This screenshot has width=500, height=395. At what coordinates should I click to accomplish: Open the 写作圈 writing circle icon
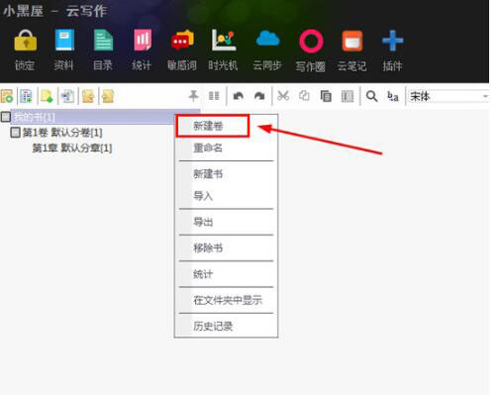(311, 42)
